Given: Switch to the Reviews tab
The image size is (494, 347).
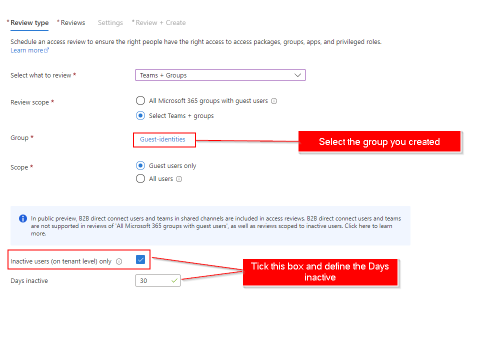Looking at the screenshot, I should tap(72, 22).
